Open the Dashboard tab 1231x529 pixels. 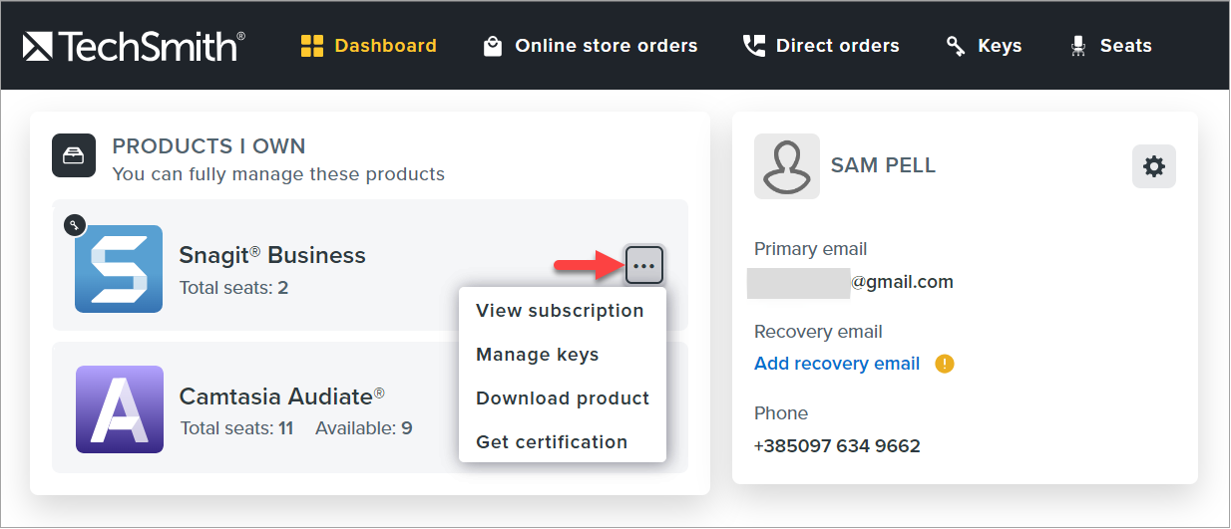point(368,46)
